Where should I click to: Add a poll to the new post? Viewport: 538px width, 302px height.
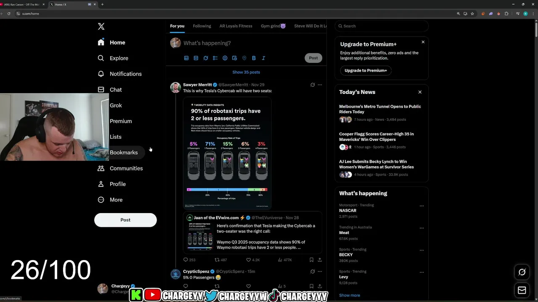pyautogui.click(x=215, y=58)
